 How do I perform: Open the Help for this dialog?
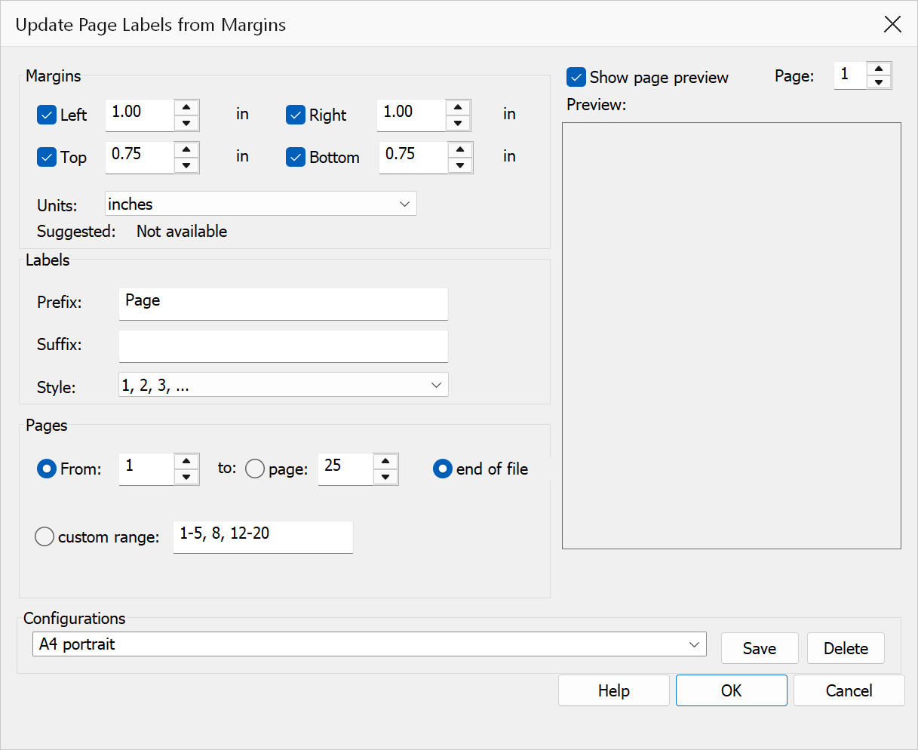(x=614, y=690)
